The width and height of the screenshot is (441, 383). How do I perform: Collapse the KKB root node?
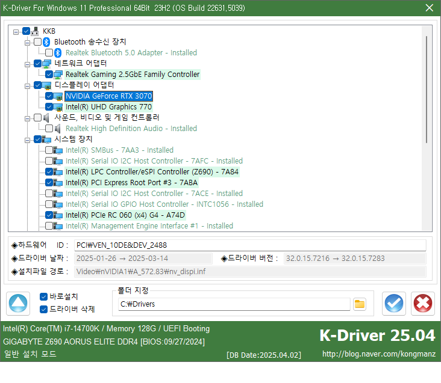click(x=16, y=32)
